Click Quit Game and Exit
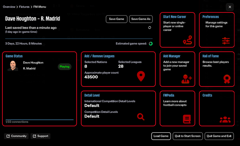Viewport: 240px width, 146px height. tap(219, 136)
